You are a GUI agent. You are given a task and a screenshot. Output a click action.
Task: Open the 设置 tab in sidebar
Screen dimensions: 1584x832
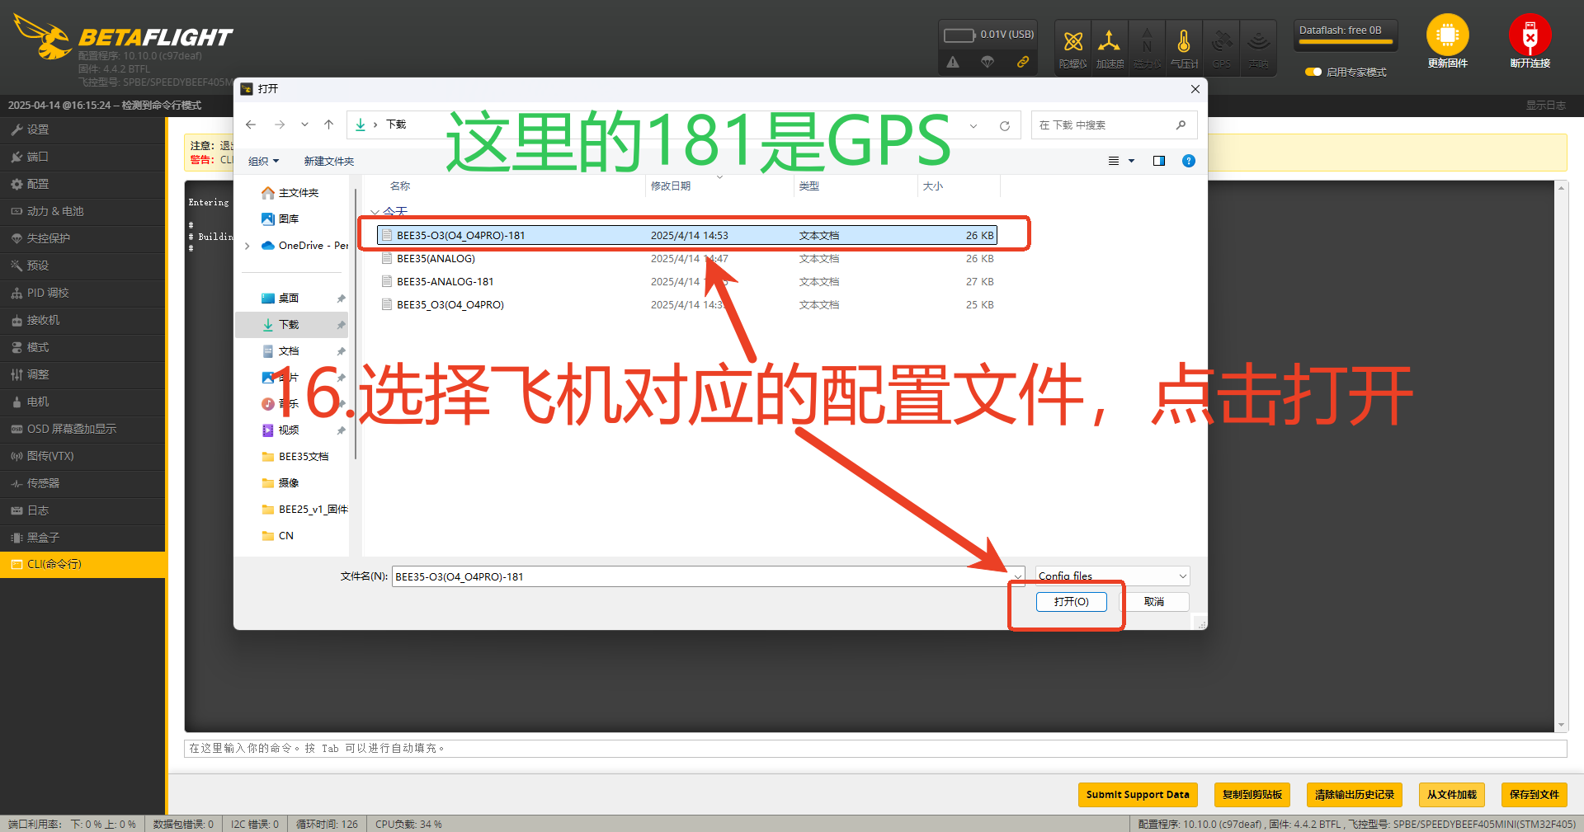click(x=82, y=129)
